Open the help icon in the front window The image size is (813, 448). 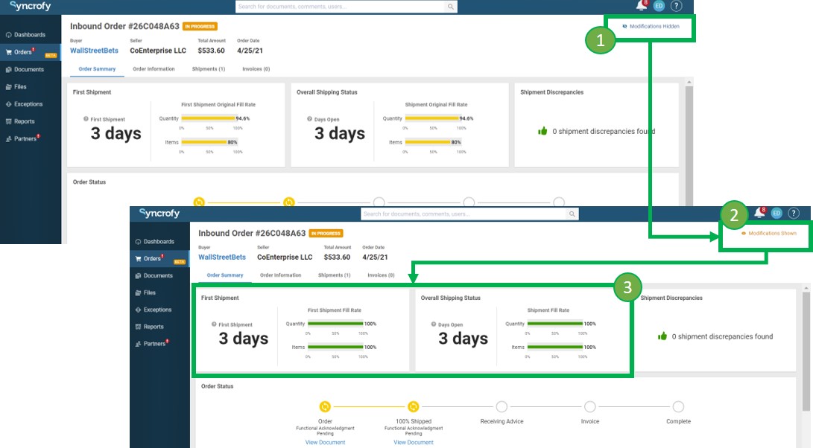[794, 213]
